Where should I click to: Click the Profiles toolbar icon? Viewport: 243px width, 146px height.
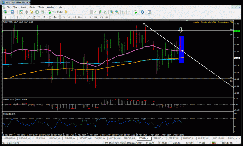12,12
